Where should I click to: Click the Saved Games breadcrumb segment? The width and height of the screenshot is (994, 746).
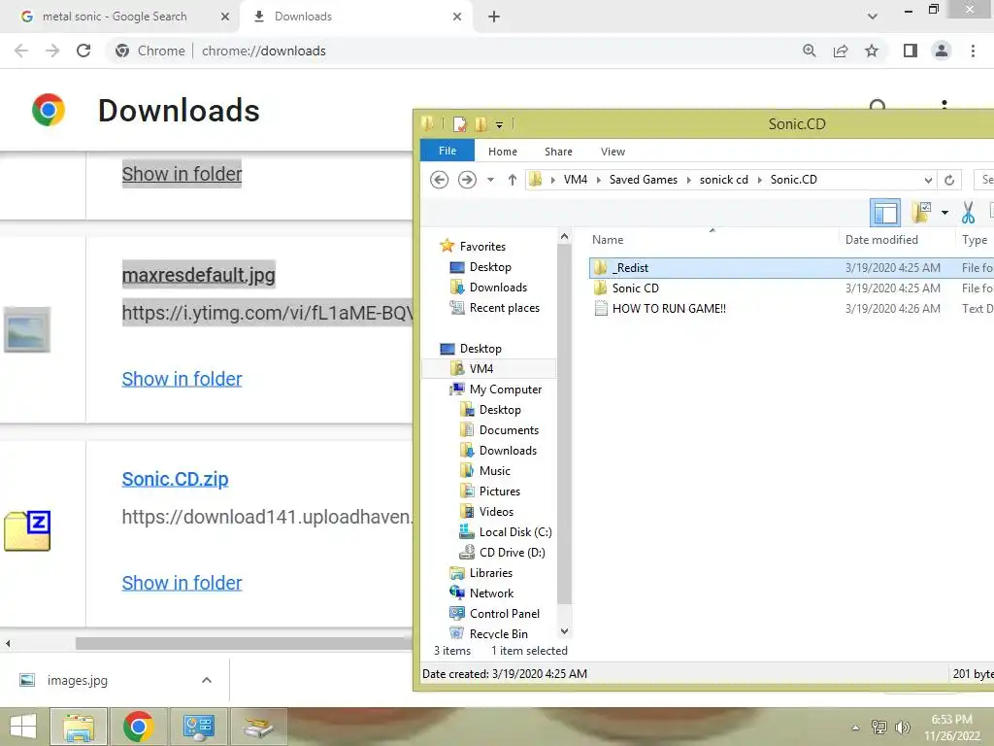click(644, 180)
